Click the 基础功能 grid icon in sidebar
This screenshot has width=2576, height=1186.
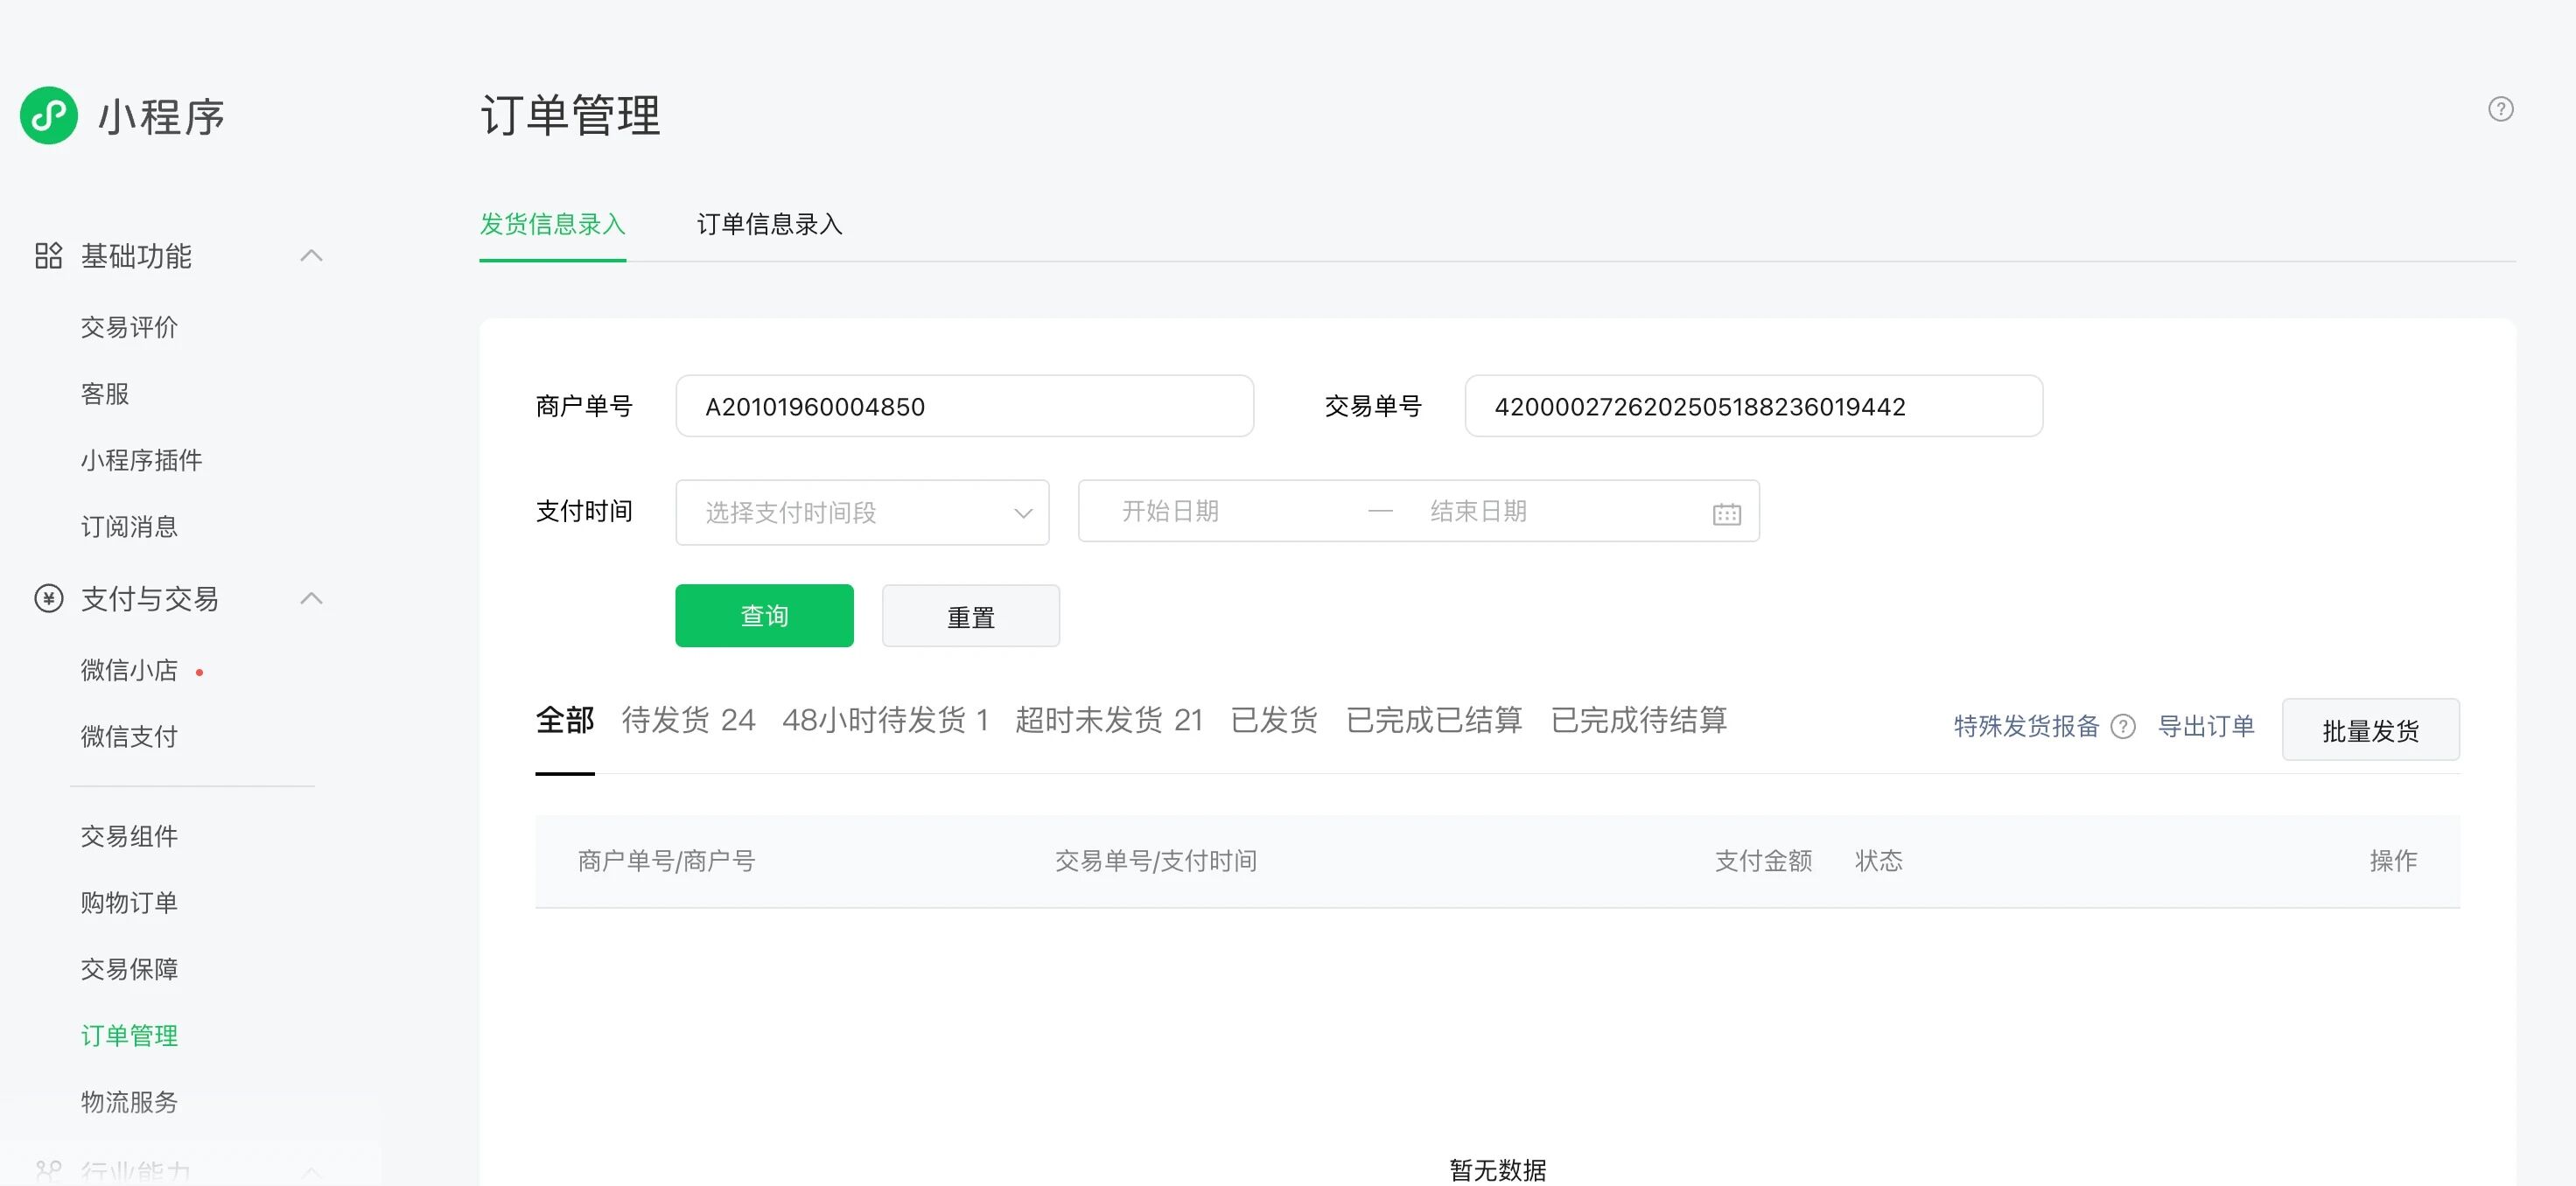coord(48,256)
